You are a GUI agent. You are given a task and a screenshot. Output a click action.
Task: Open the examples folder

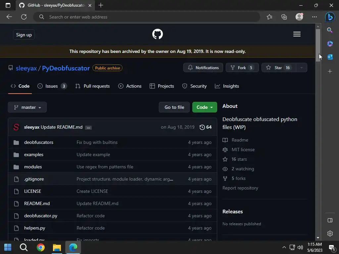(34, 155)
